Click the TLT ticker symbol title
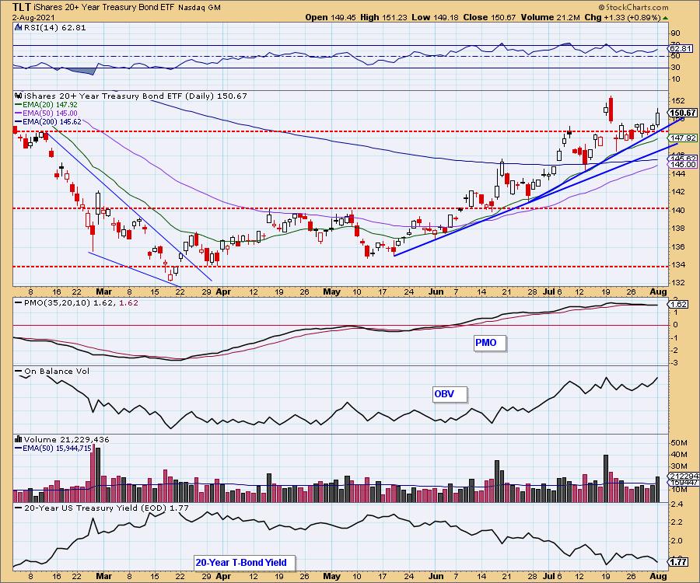 (x=21, y=7)
